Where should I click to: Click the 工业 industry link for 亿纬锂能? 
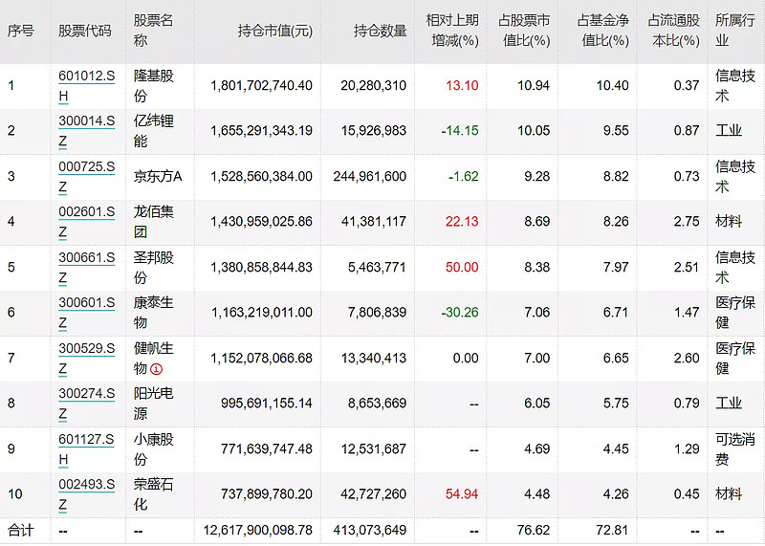click(x=729, y=131)
